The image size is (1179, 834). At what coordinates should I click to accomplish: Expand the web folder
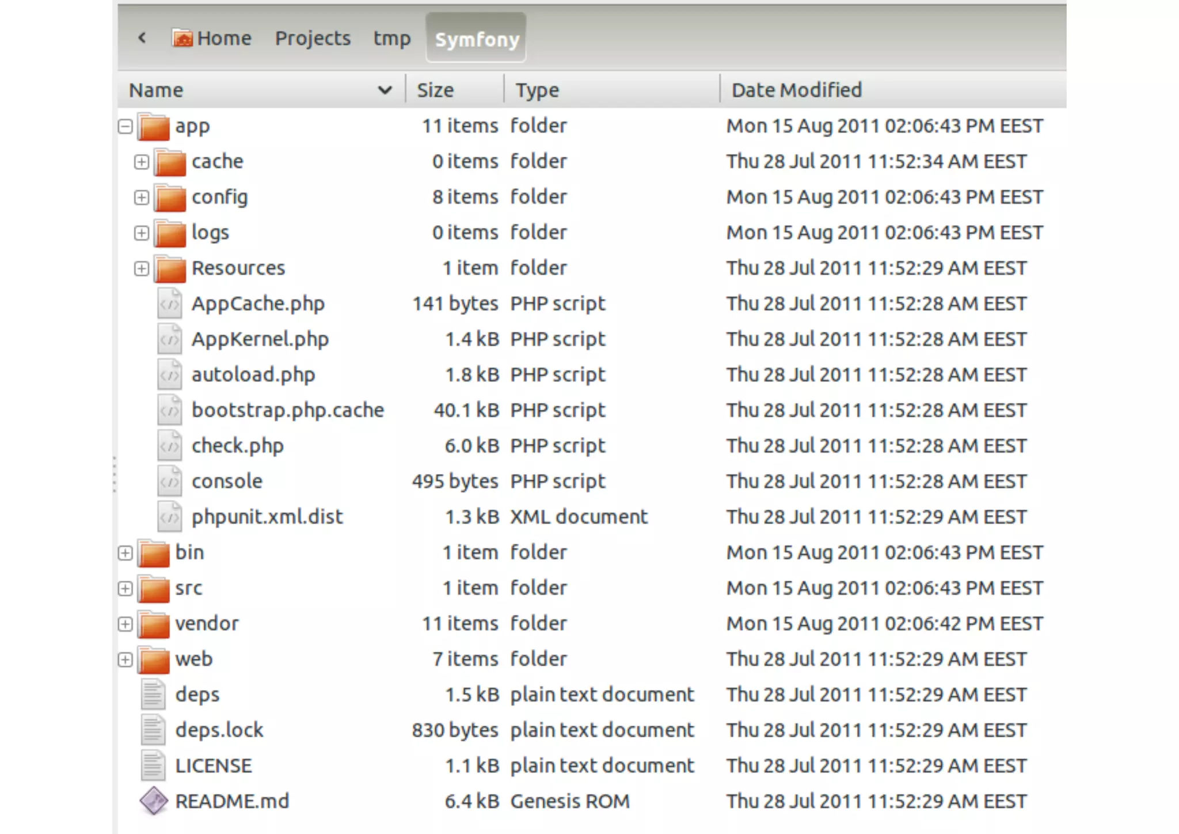pyautogui.click(x=125, y=659)
